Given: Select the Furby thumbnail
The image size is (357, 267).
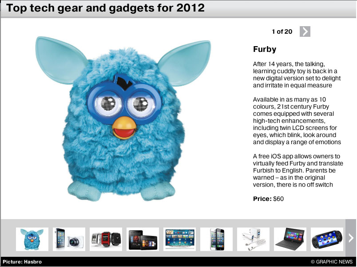Looking at the screenshot, I should pyautogui.click(x=32, y=239).
